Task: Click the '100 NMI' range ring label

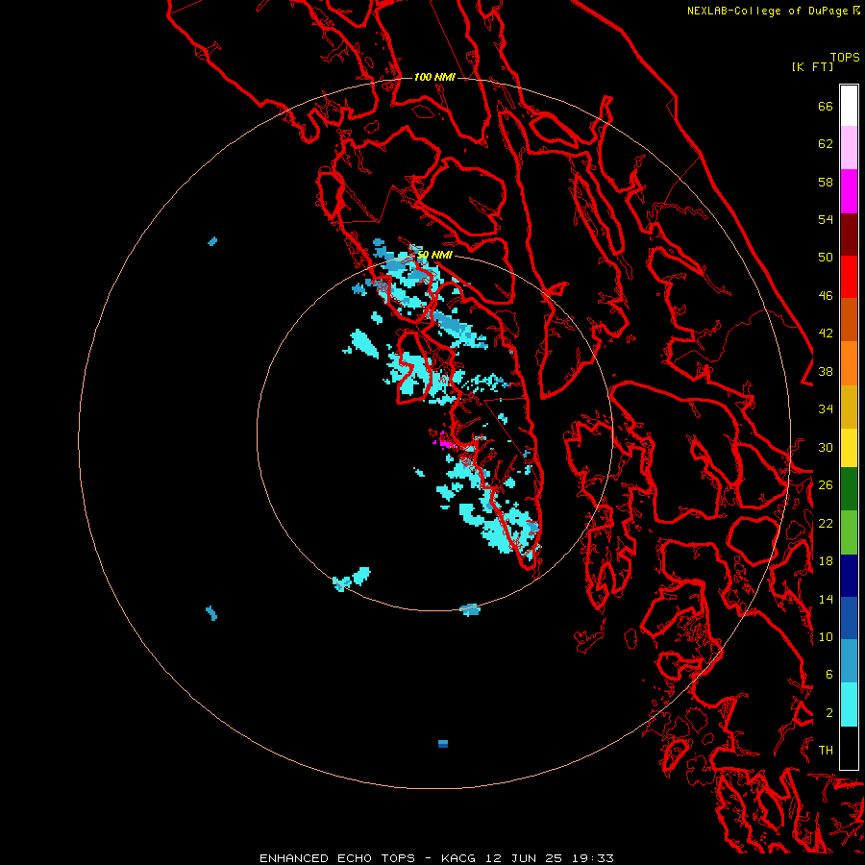Action: (434, 77)
